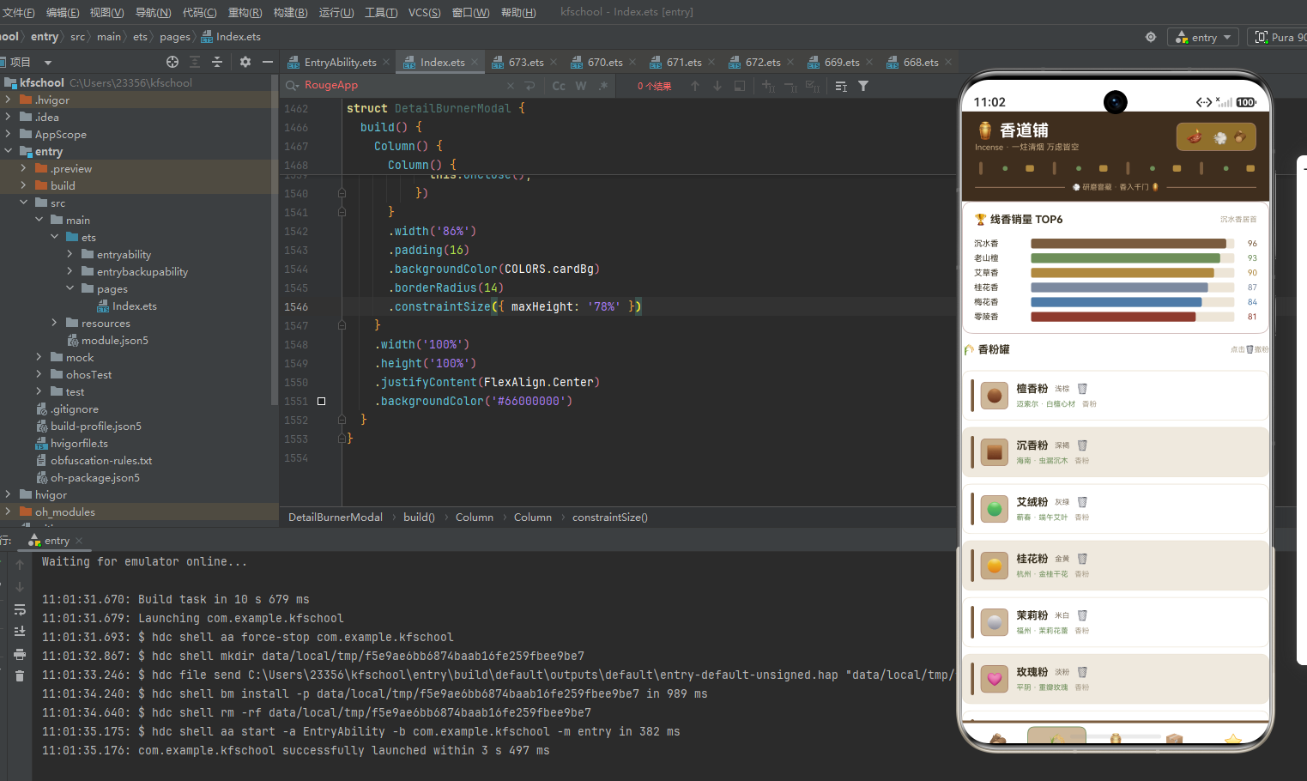
Task: Print the run console output
Action: [x=20, y=654]
